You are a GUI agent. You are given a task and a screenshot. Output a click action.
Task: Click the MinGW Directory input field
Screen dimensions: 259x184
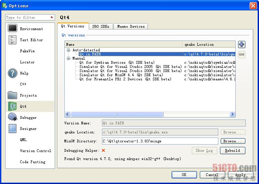pos(160,141)
